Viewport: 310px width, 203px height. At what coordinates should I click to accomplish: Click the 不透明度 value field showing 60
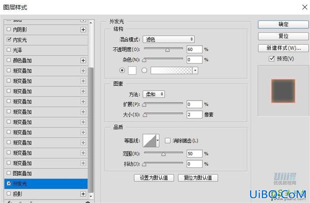click(x=195, y=49)
